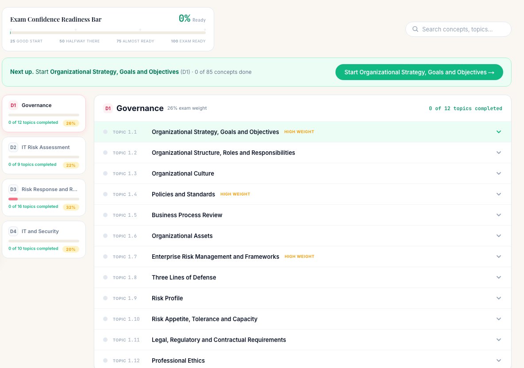
Task: Click the Exam Confidence Readiness progress bar
Action: [x=108, y=33]
